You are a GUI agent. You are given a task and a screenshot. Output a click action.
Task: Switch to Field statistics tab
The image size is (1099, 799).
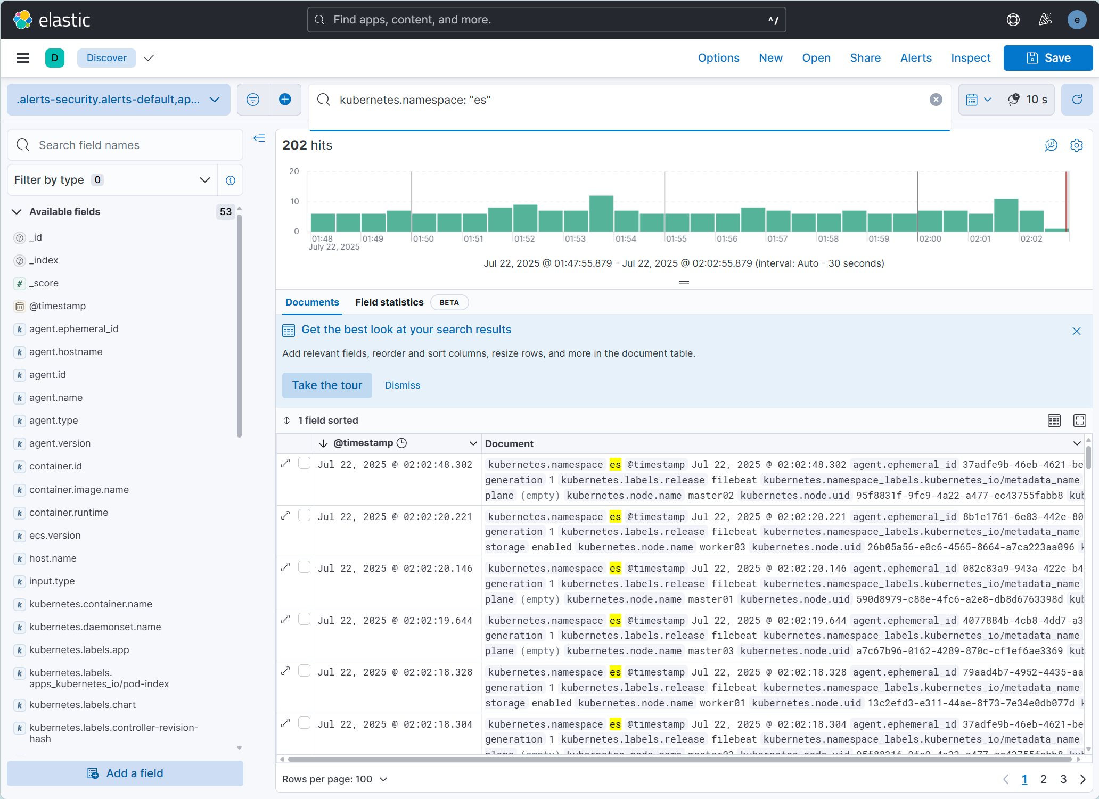389,302
